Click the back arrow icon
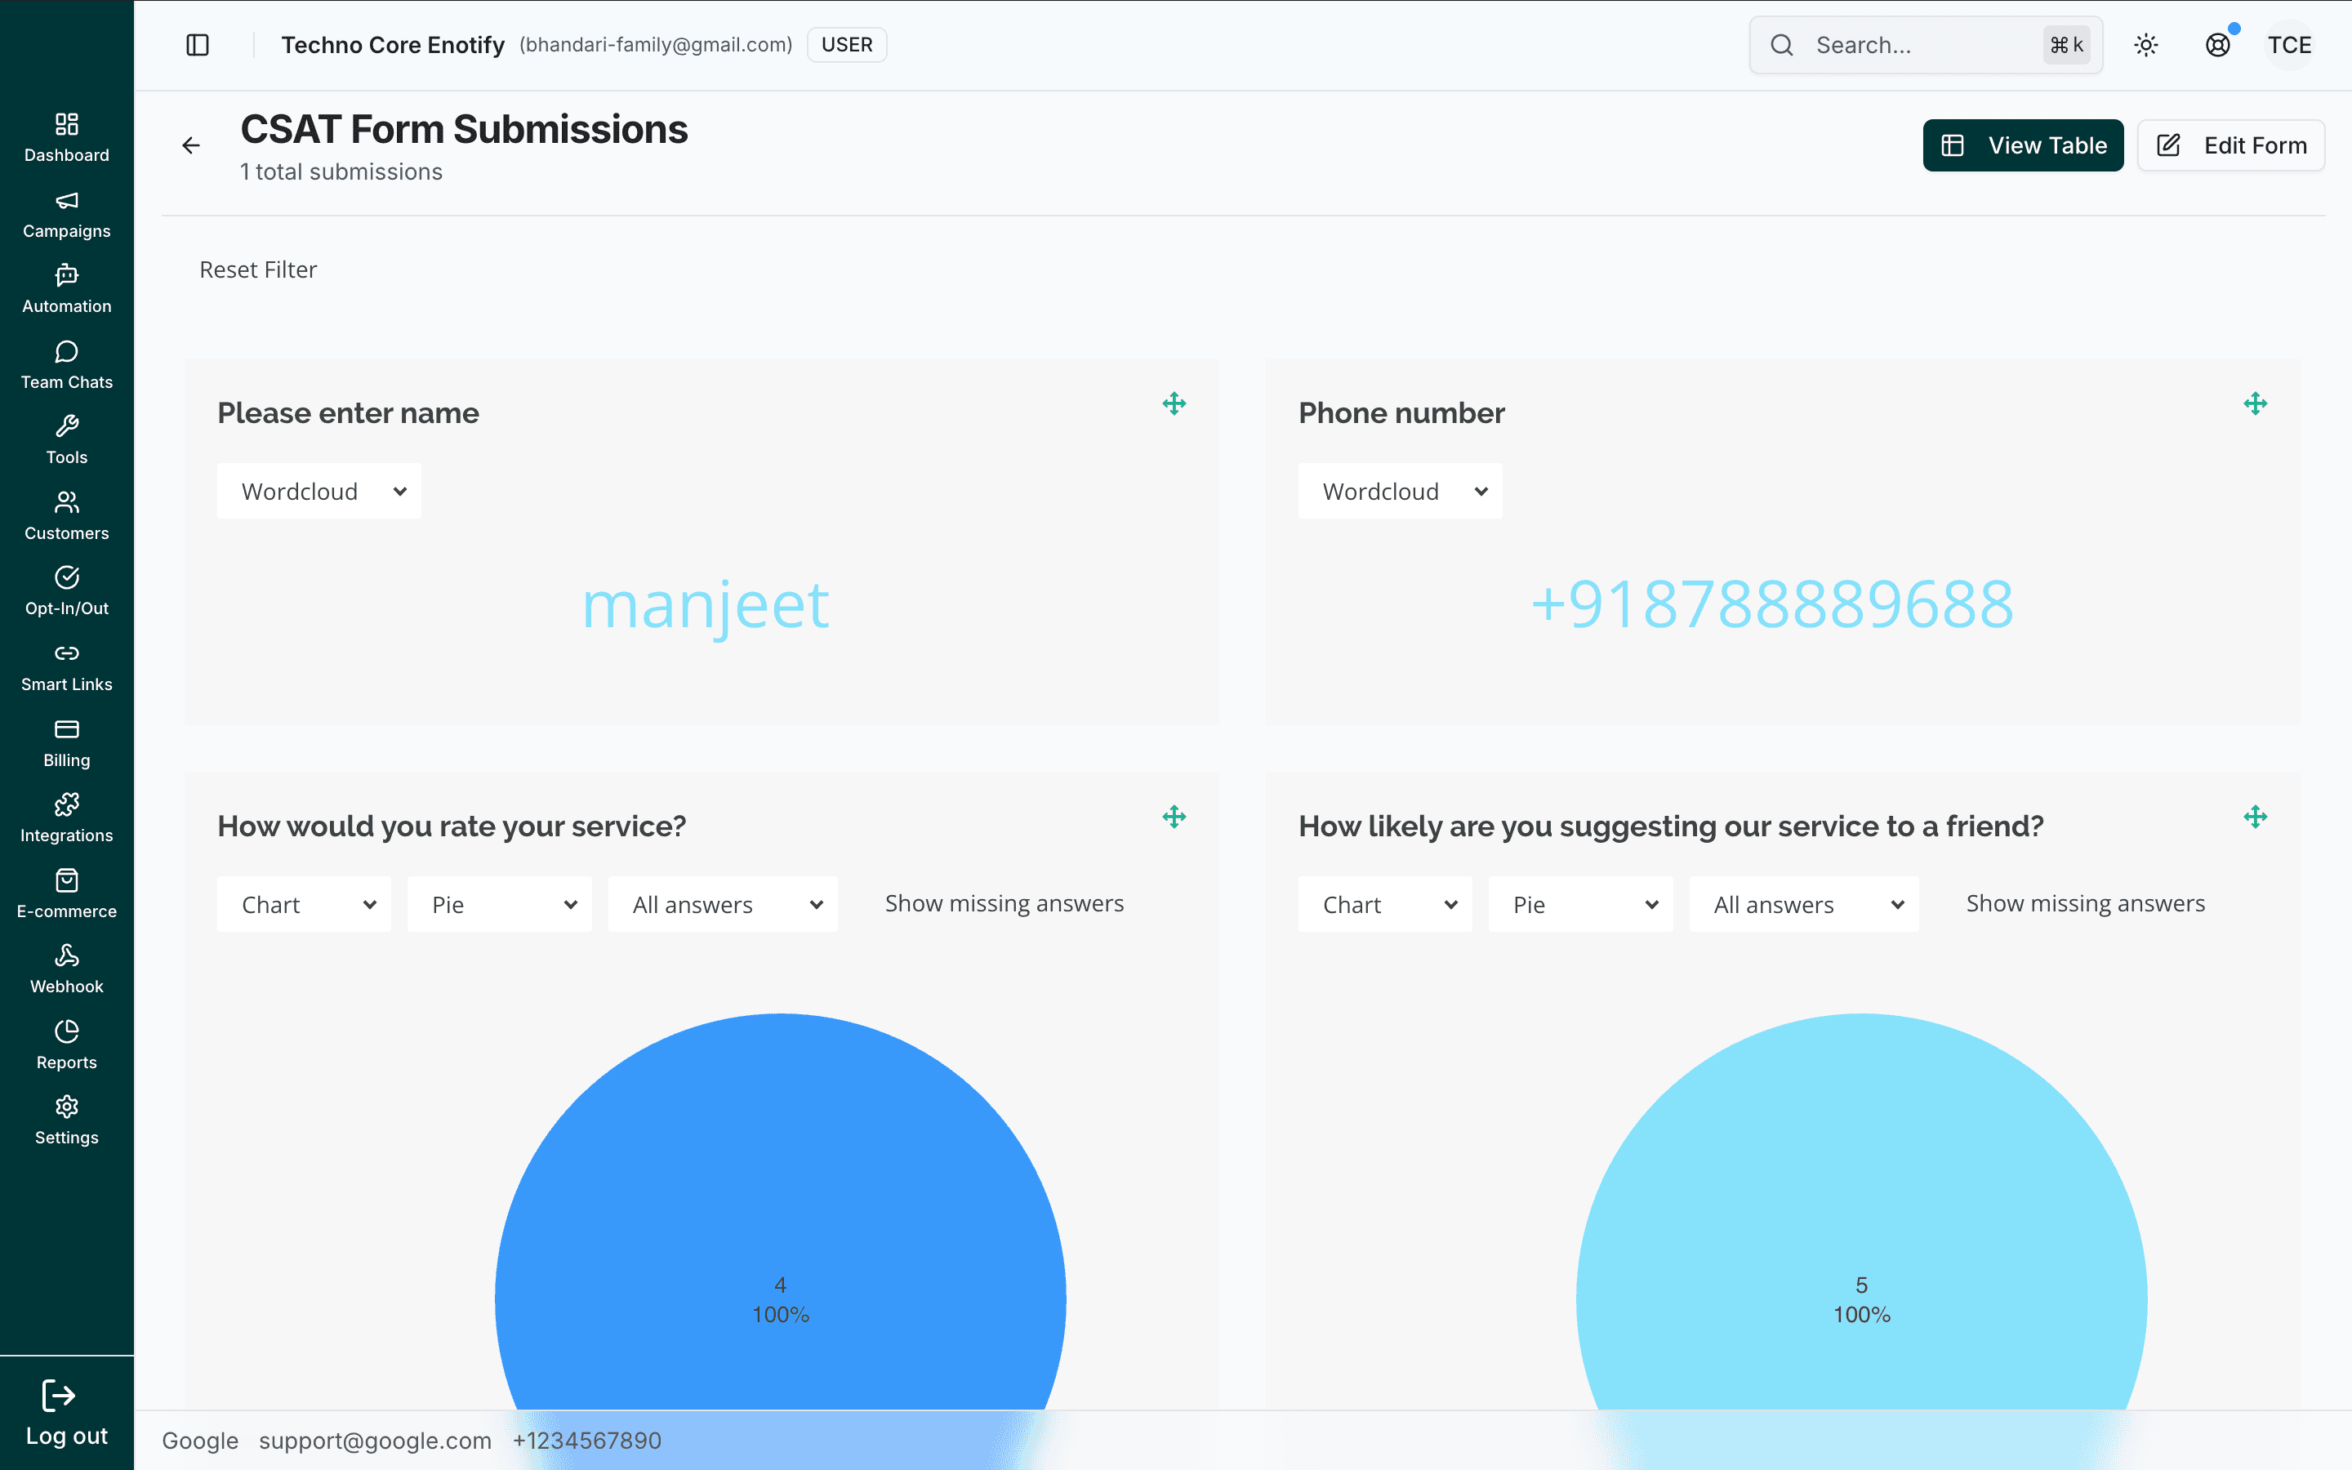The width and height of the screenshot is (2352, 1470). tap(191, 146)
